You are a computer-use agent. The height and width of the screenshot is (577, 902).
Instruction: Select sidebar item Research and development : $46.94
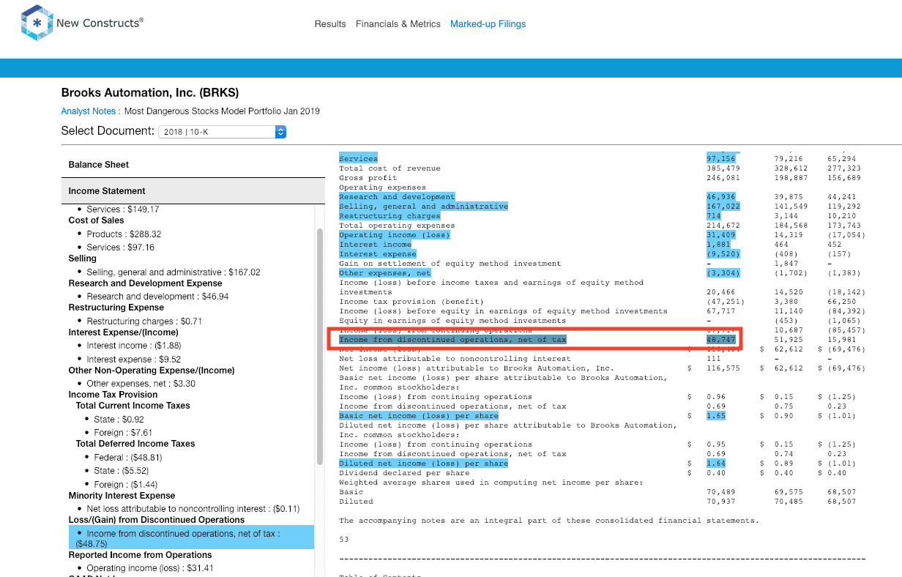click(157, 297)
